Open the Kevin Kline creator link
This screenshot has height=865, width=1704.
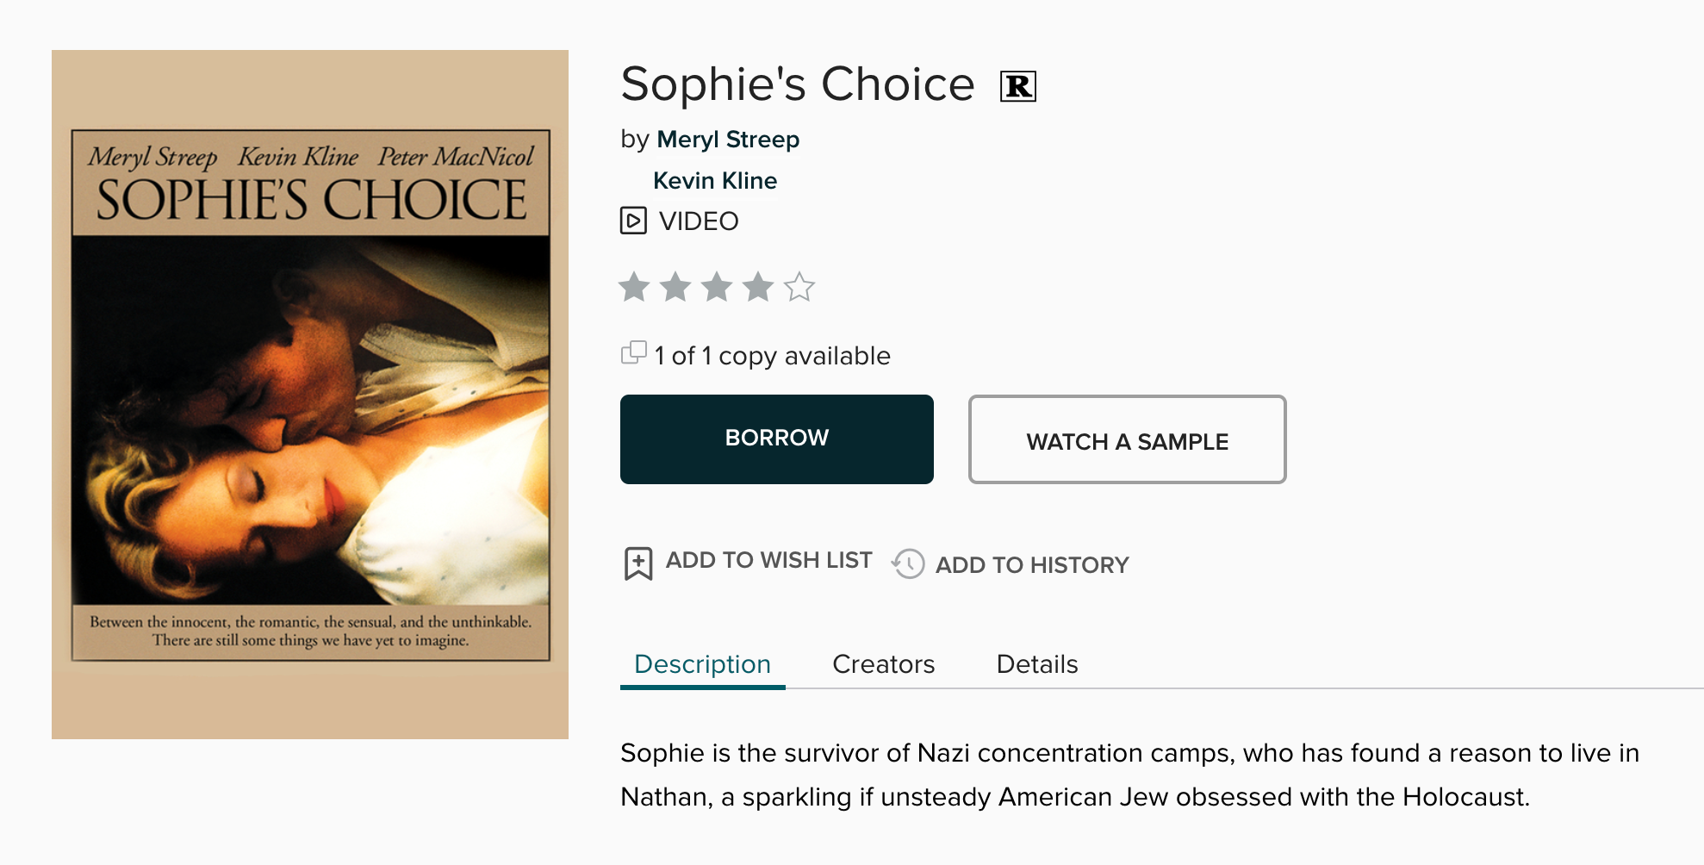tap(715, 181)
